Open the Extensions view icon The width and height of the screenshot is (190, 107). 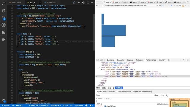tap(4, 32)
